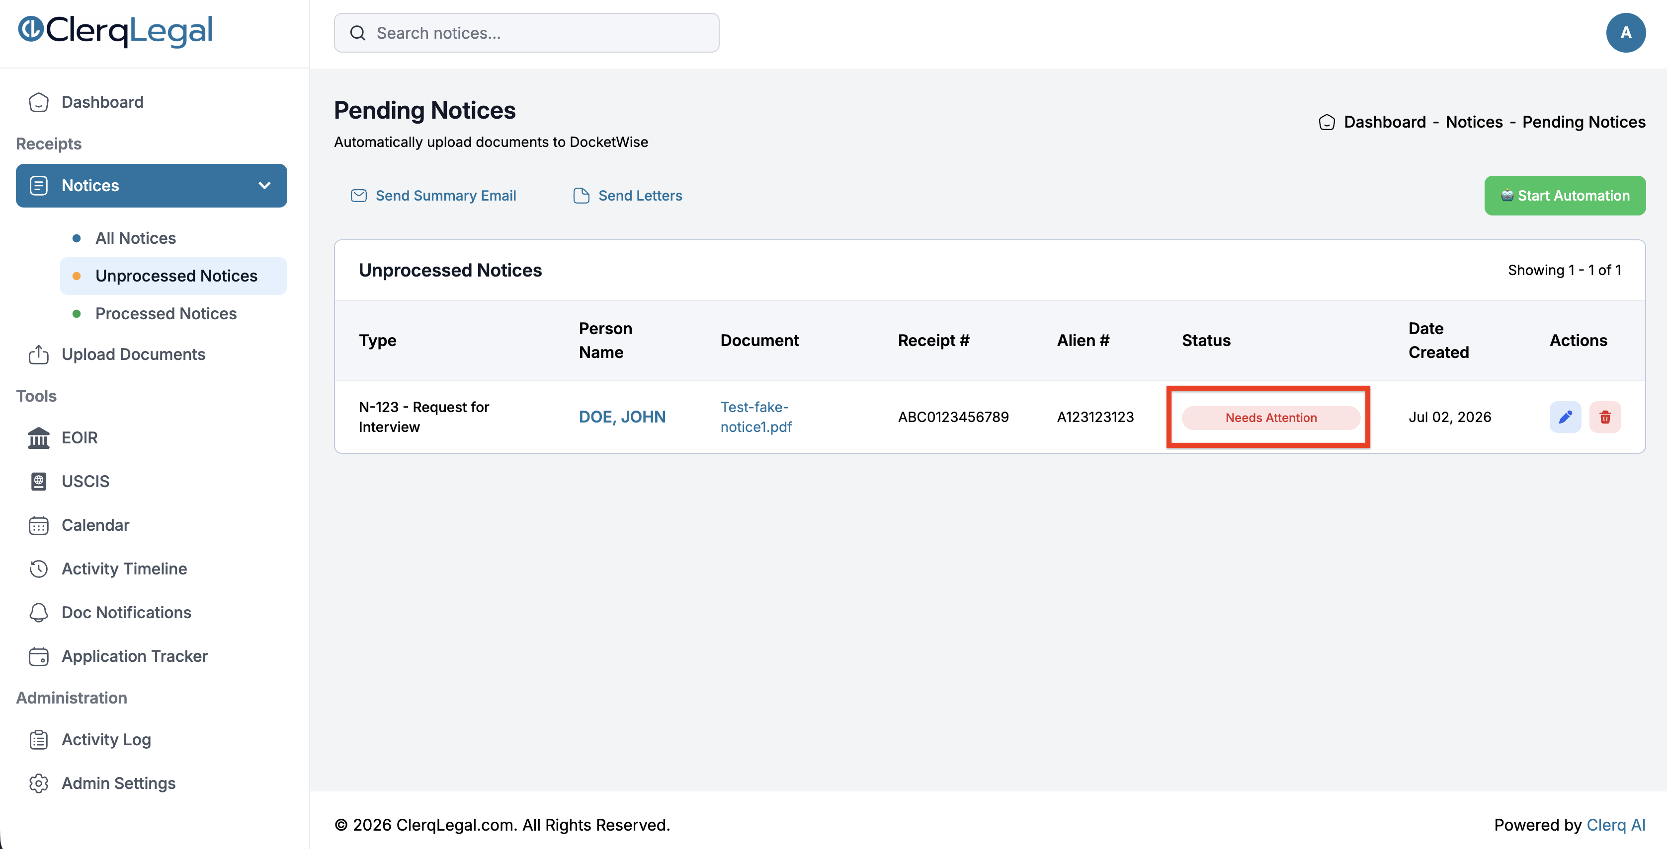Click the Activity Log clipboard icon
The height and width of the screenshot is (849, 1667).
(39, 740)
